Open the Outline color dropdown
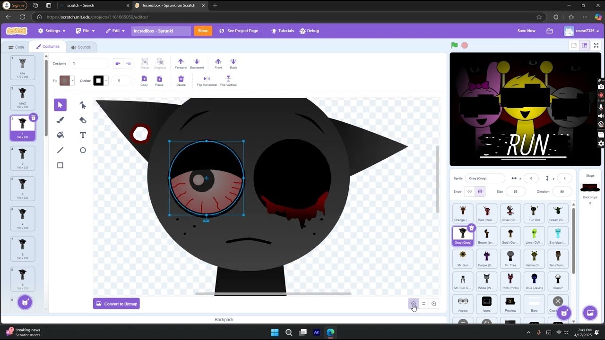Screen dimensions: 605x340 pos(106,81)
